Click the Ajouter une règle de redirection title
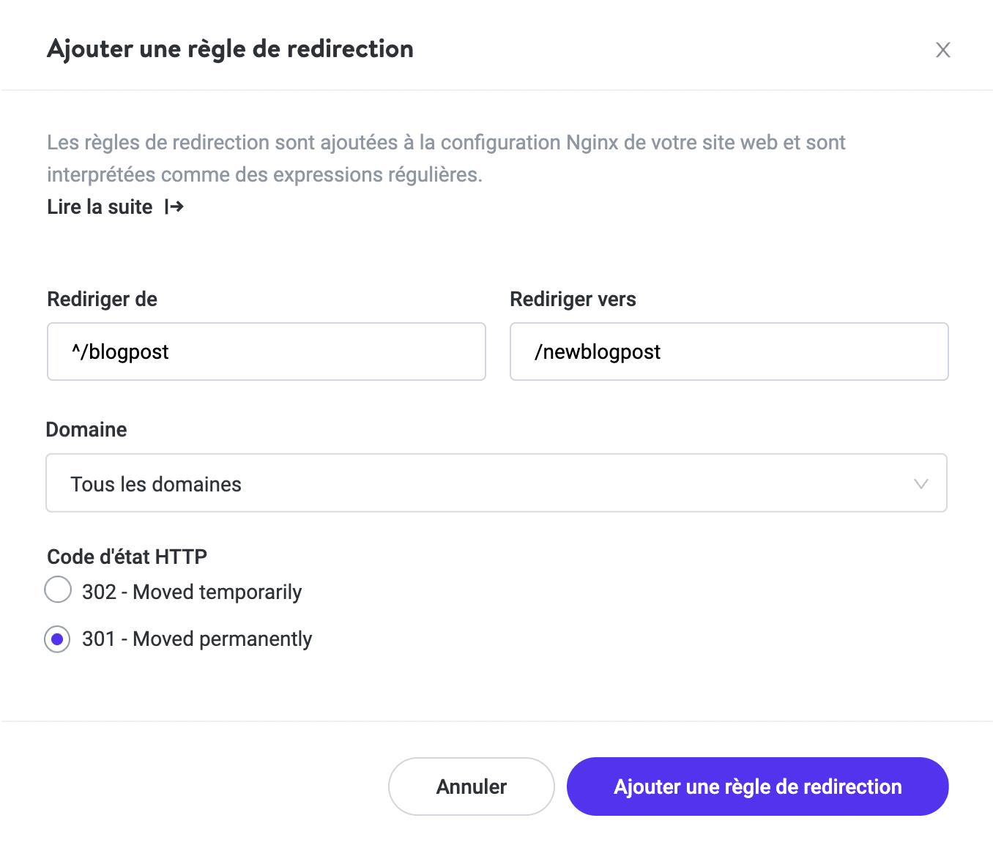The height and width of the screenshot is (848, 993). tap(230, 49)
